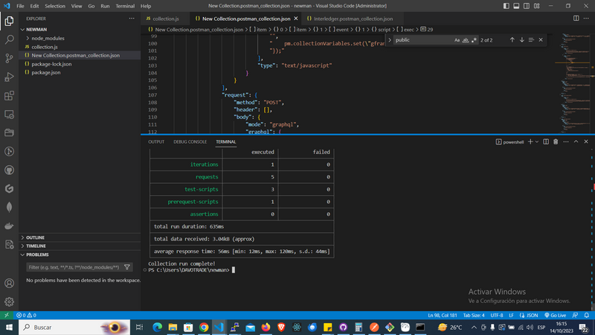Open Interledger.postman_collection.json editor tab
Screen dimensions: 595x335
(x=353, y=19)
